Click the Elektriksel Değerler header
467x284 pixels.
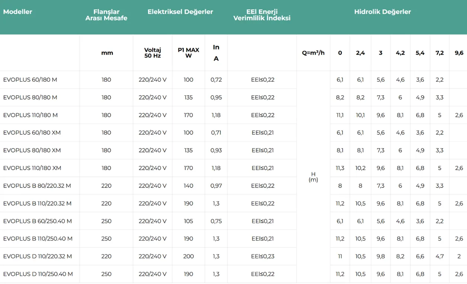coord(180,12)
